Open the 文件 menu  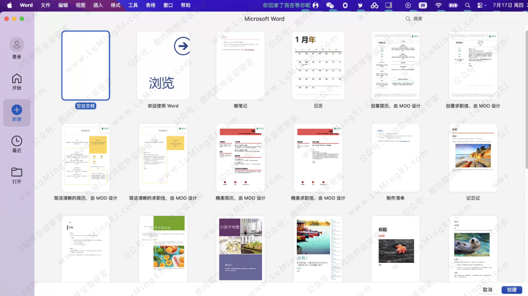45,5
